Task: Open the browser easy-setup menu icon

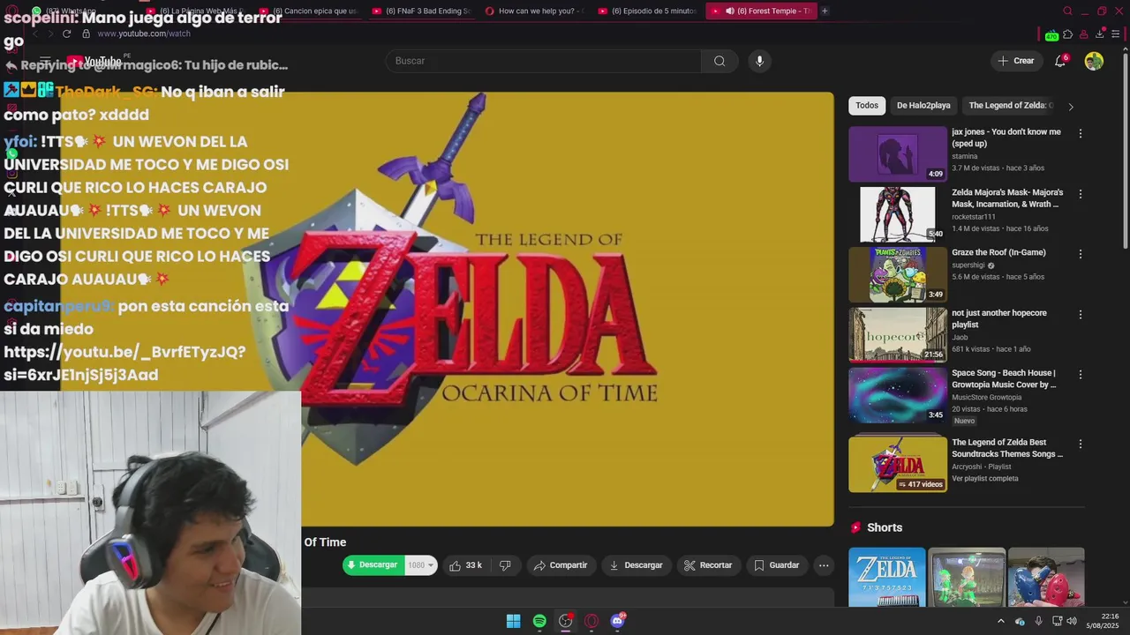Action: (x=1116, y=34)
